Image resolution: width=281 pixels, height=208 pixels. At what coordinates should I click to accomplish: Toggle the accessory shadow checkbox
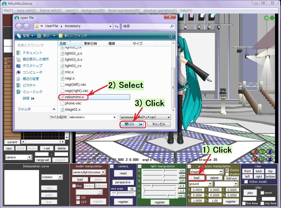tap(227, 174)
